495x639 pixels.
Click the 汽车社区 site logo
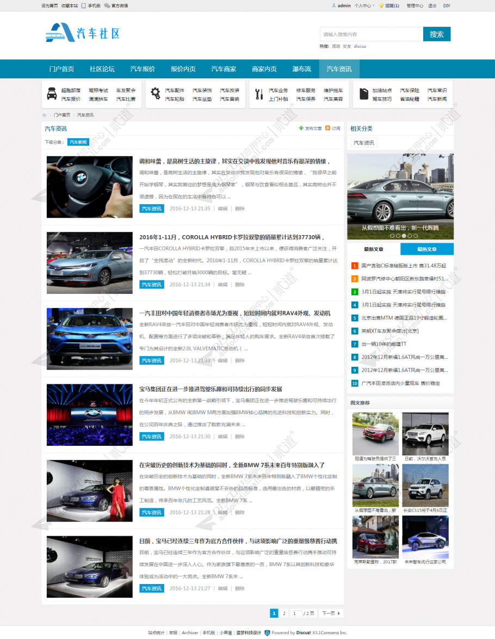tap(83, 33)
